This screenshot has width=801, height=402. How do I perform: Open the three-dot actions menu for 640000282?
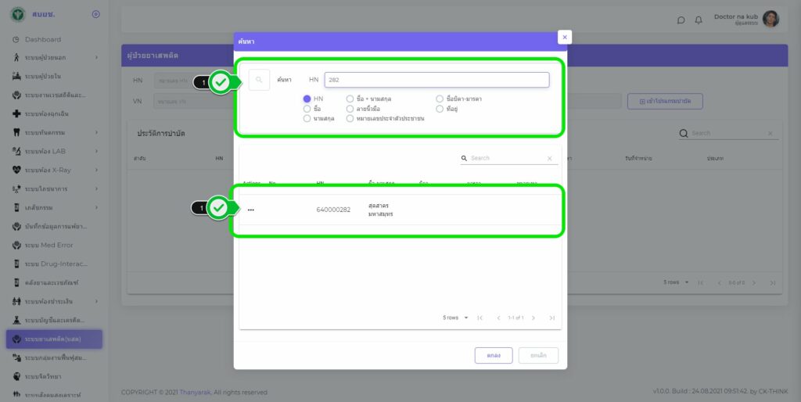(x=251, y=210)
